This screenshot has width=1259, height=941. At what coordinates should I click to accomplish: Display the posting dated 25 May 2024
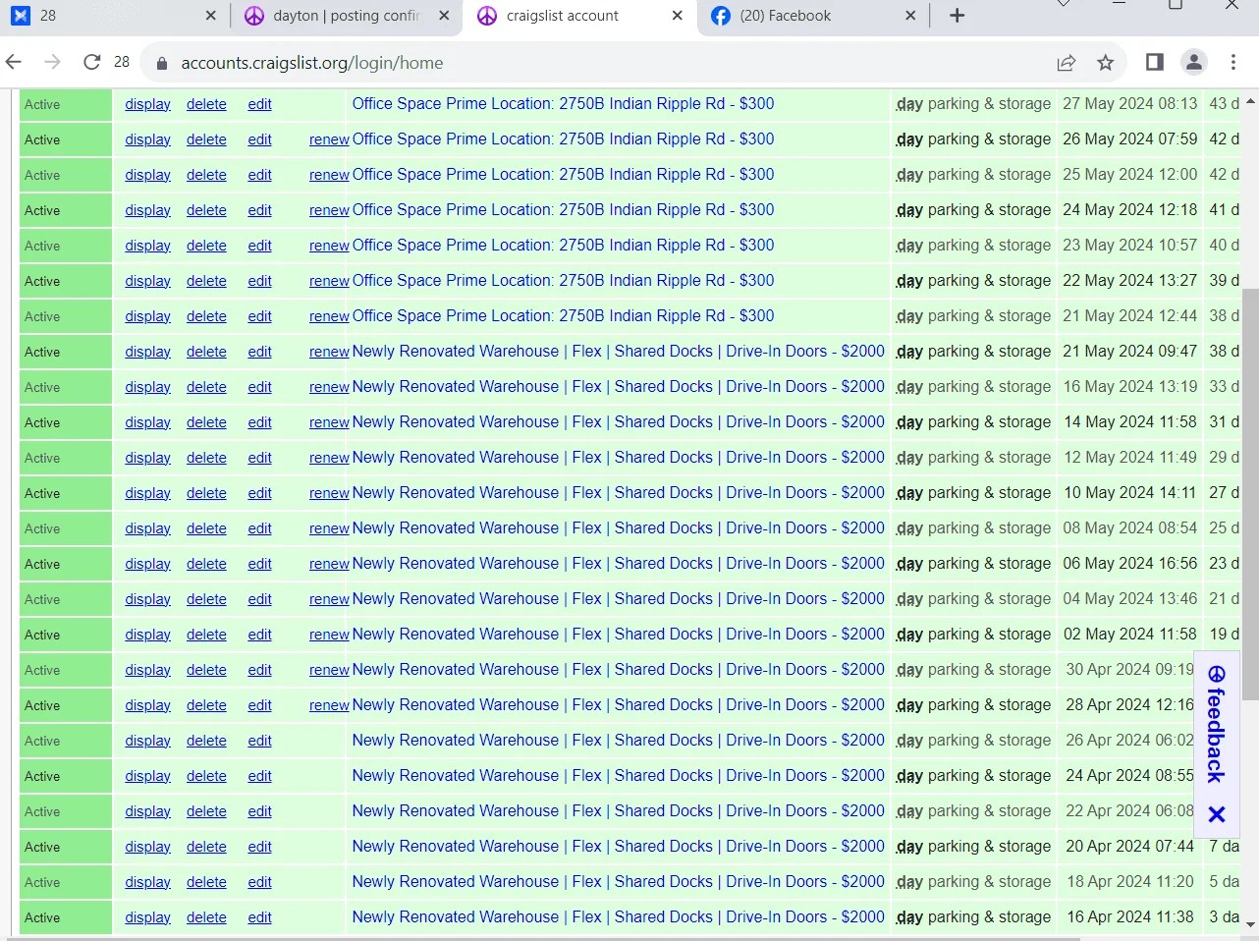(x=147, y=175)
